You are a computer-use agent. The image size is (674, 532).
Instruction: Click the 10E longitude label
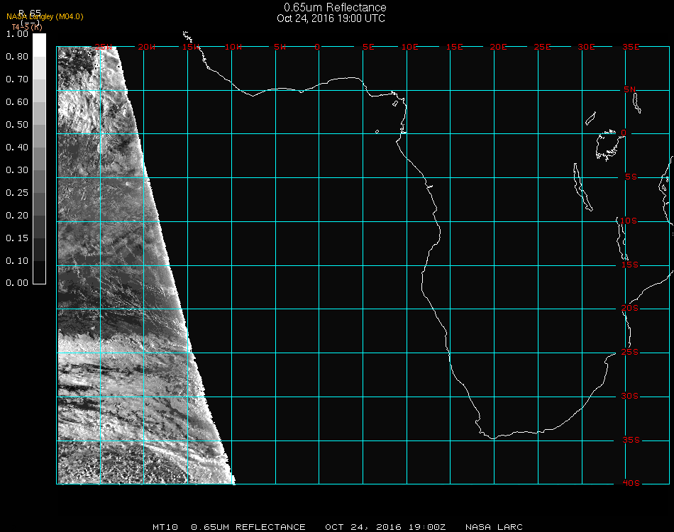[x=410, y=47]
